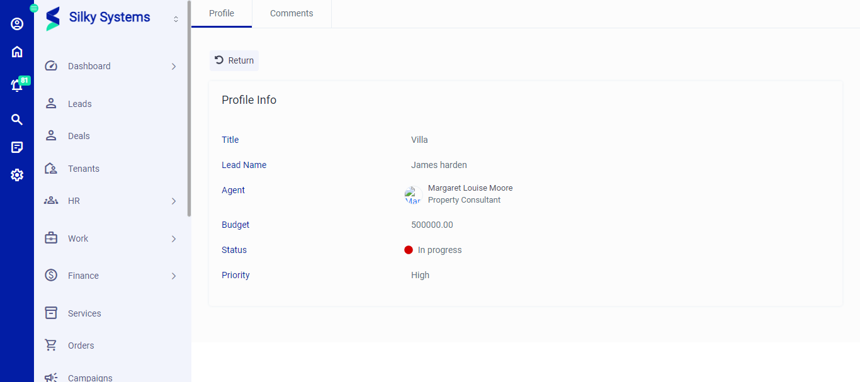Click the Return button

click(x=234, y=60)
